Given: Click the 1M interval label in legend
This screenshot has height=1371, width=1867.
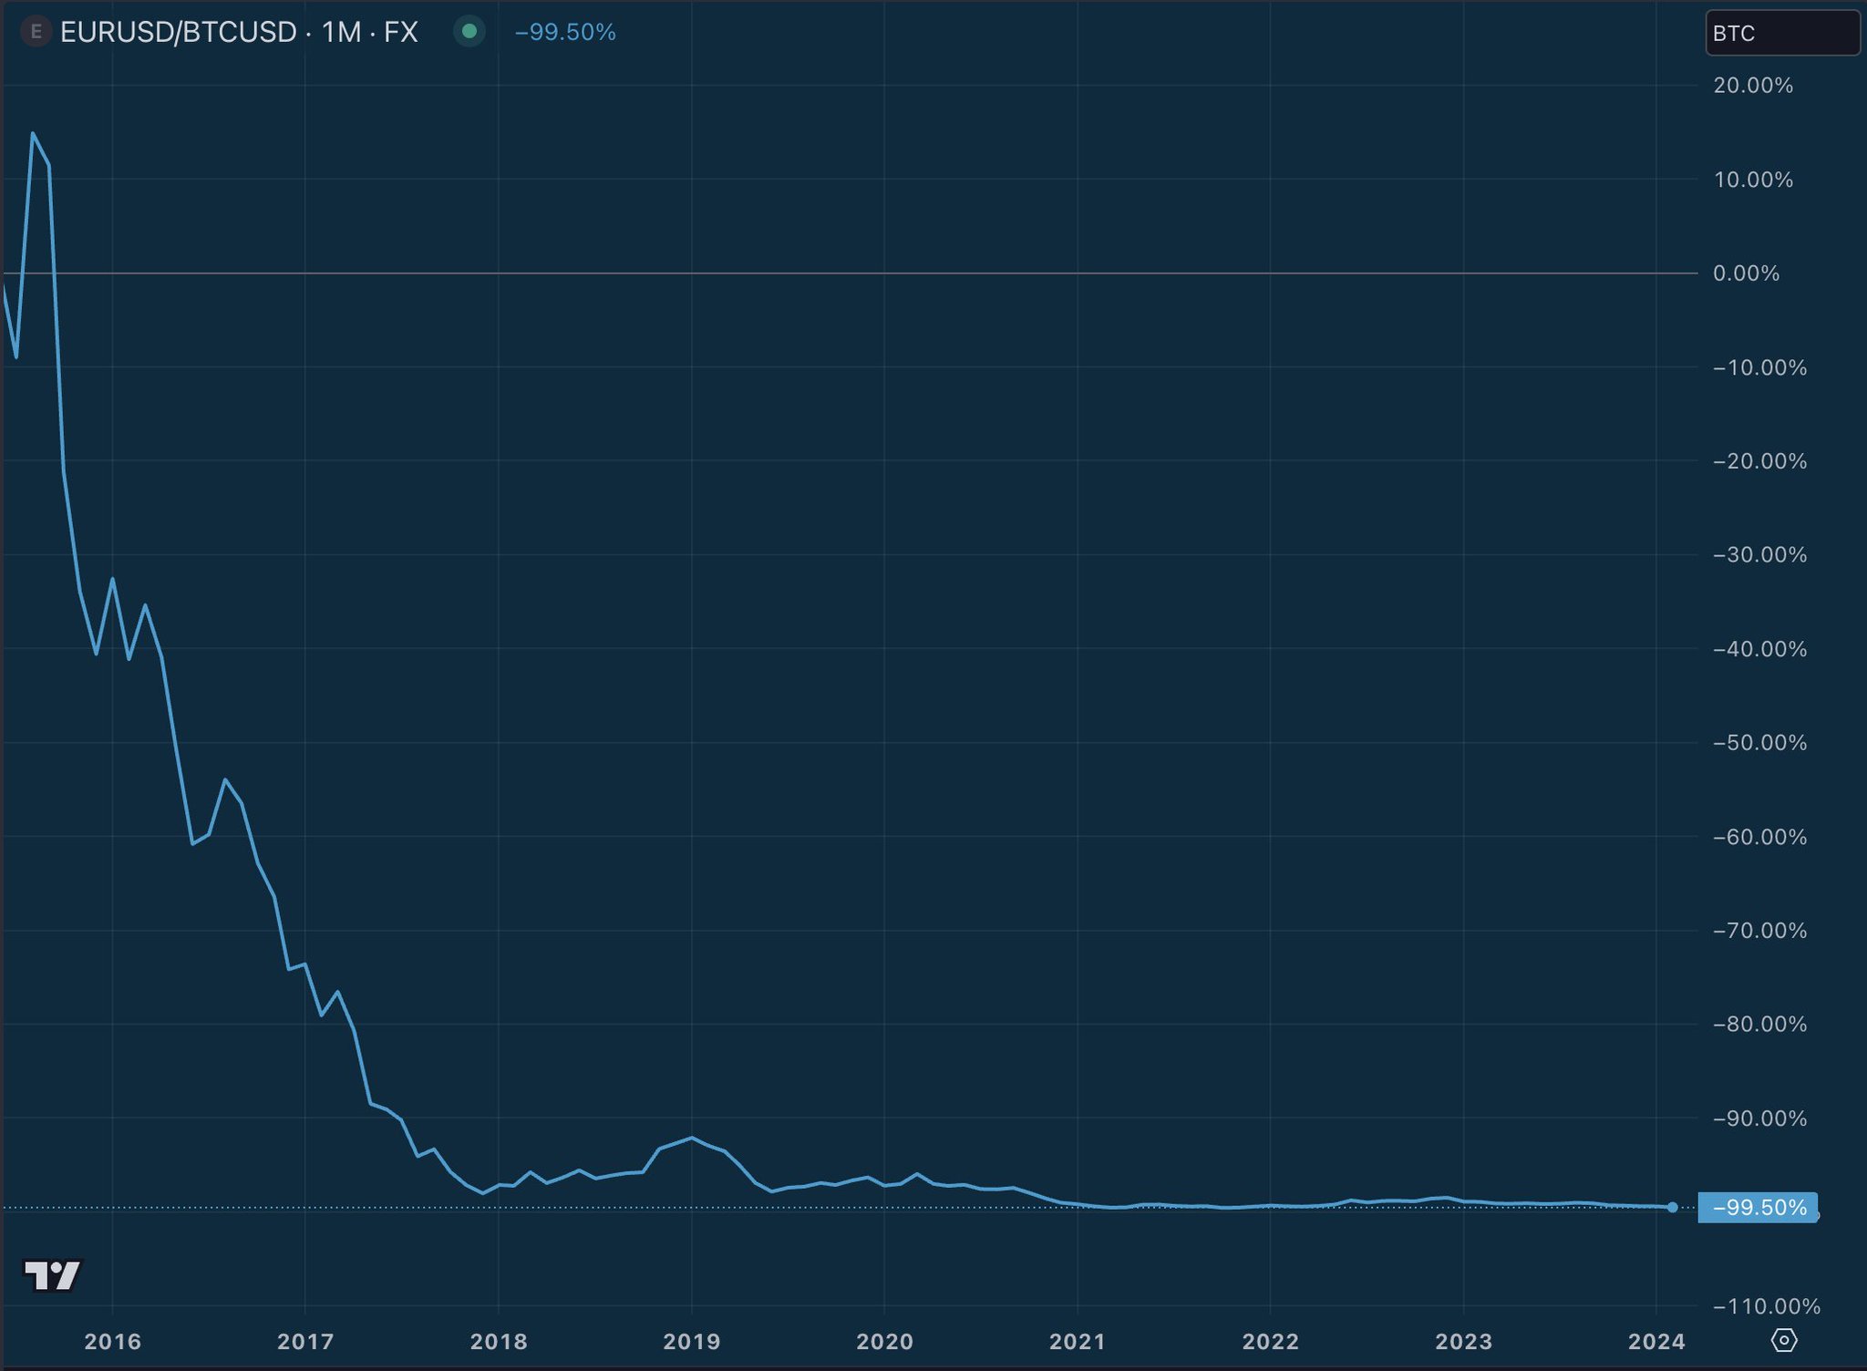Looking at the screenshot, I should click(342, 33).
